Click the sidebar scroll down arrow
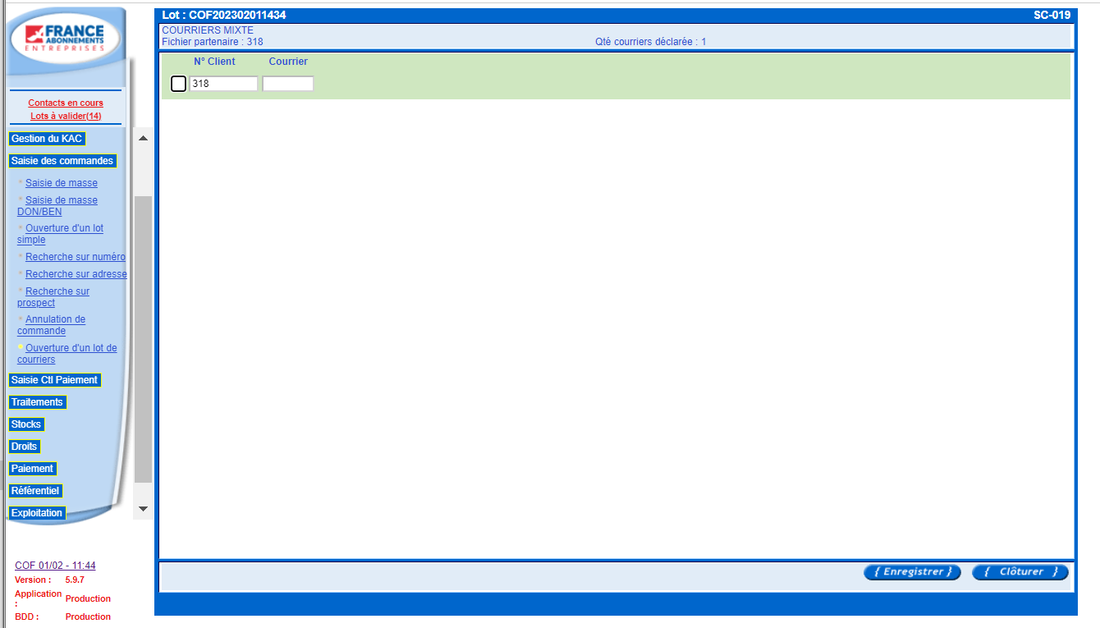This screenshot has width=1100, height=628. click(143, 509)
